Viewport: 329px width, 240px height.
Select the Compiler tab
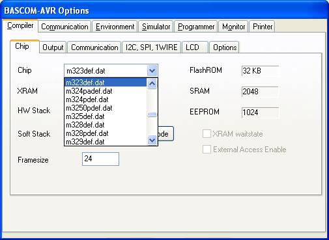[20, 25]
